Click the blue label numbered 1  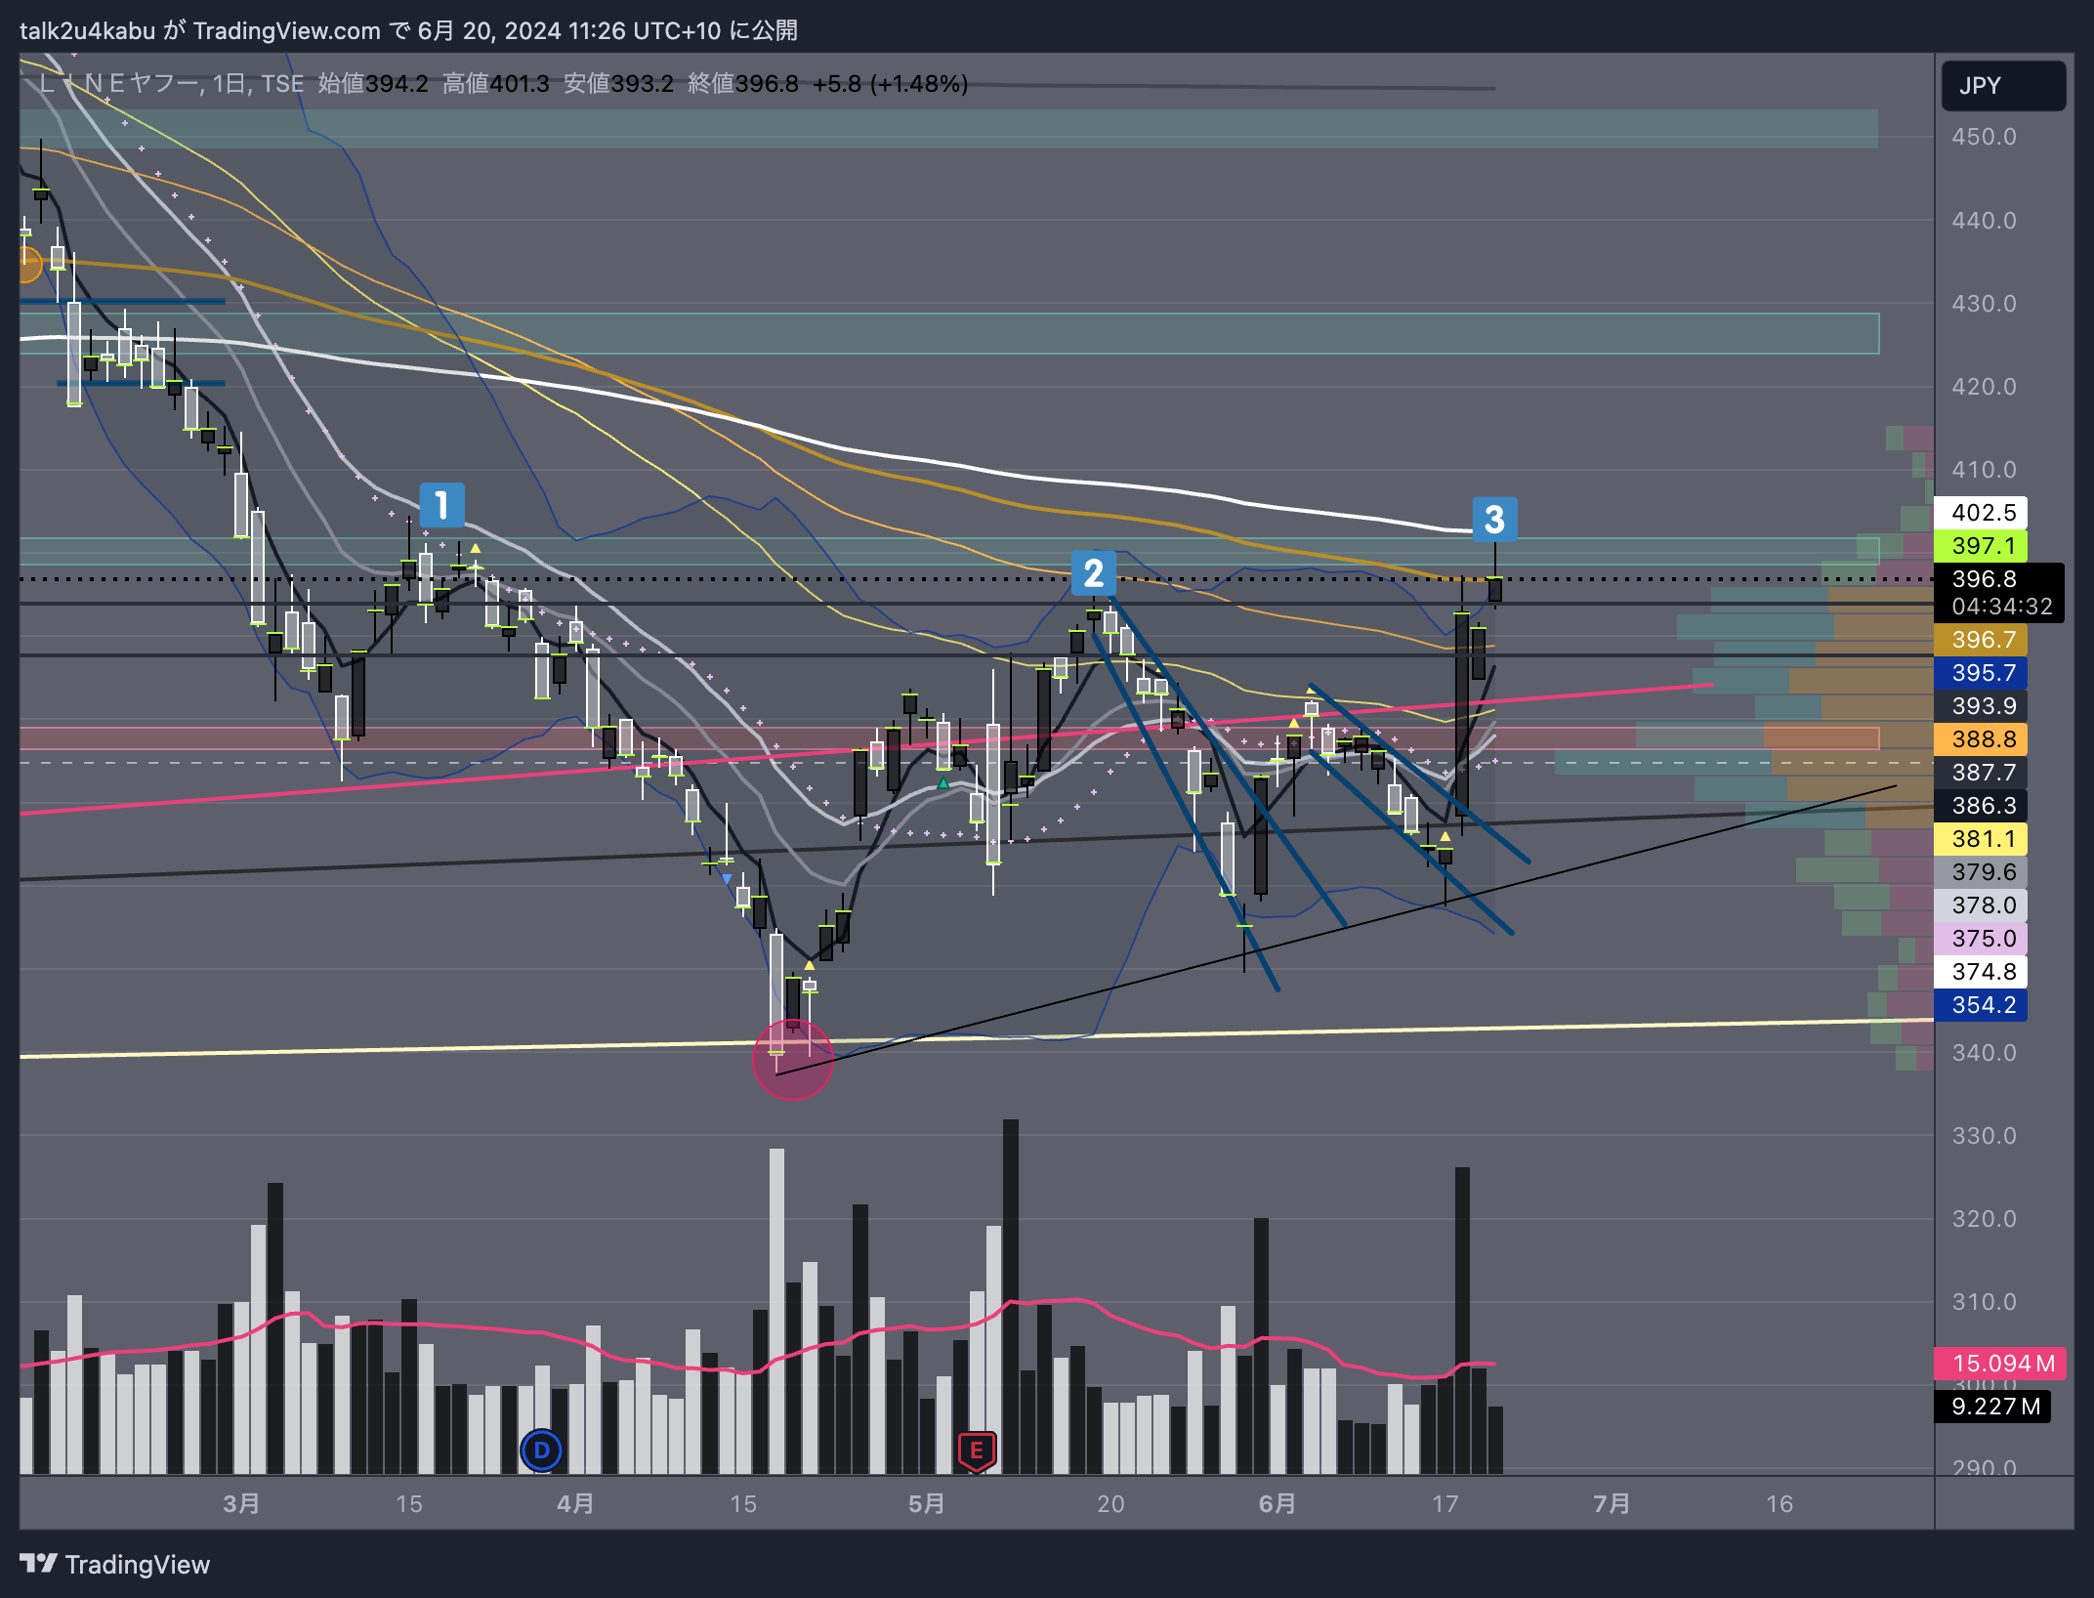pyautogui.click(x=441, y=505)
